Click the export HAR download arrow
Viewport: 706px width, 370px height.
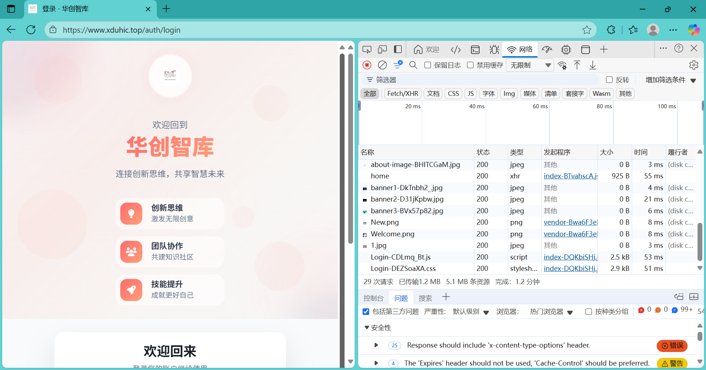[592, 65]
